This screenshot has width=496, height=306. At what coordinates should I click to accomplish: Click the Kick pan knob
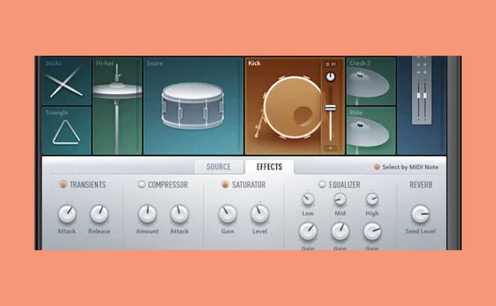click(330, 76)
